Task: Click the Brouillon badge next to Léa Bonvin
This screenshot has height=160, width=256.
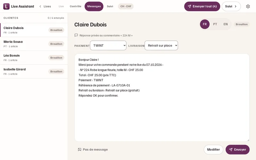Action: (x=56, y=58)
